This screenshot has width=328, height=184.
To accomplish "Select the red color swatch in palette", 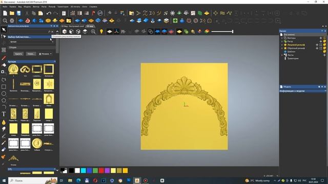I will (x=101, y=171).
